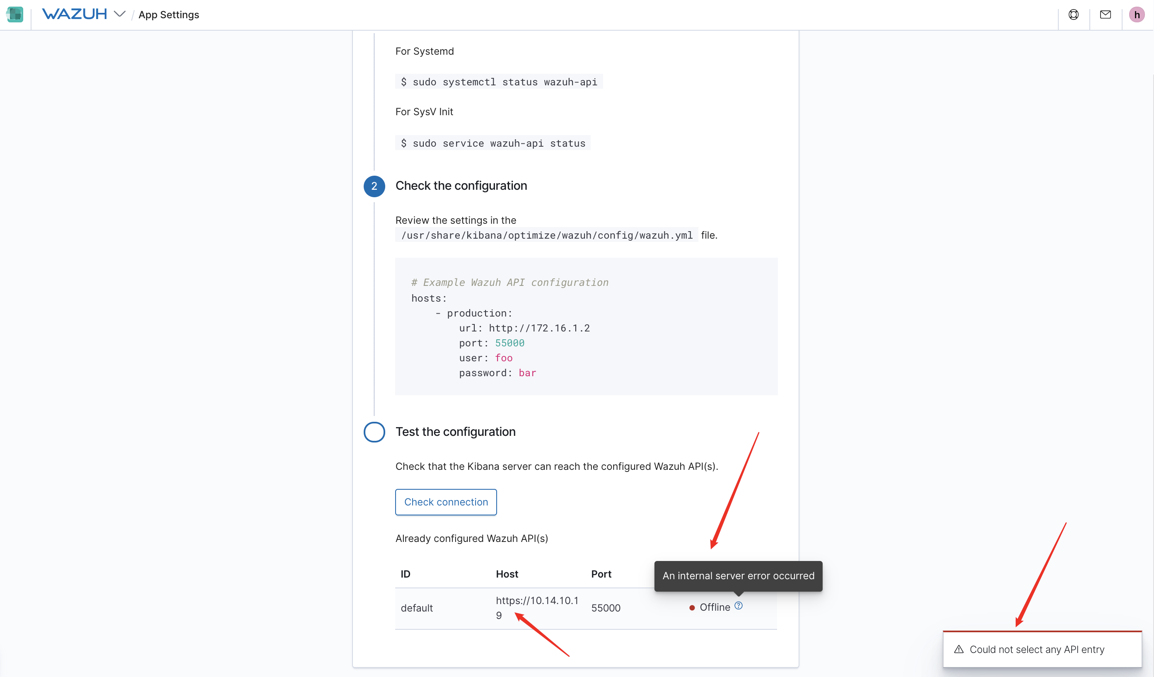1154x677 pixels.
Task: Click the numbered circle for step 2
Action: click(x=374, y=186)
